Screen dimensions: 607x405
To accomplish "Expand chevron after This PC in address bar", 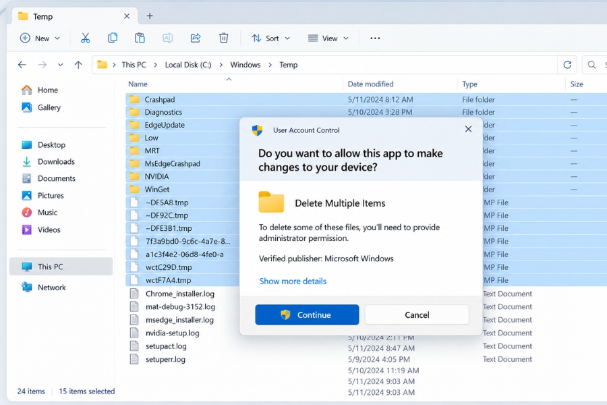I will pyautogui.click(x=155, y=65).
